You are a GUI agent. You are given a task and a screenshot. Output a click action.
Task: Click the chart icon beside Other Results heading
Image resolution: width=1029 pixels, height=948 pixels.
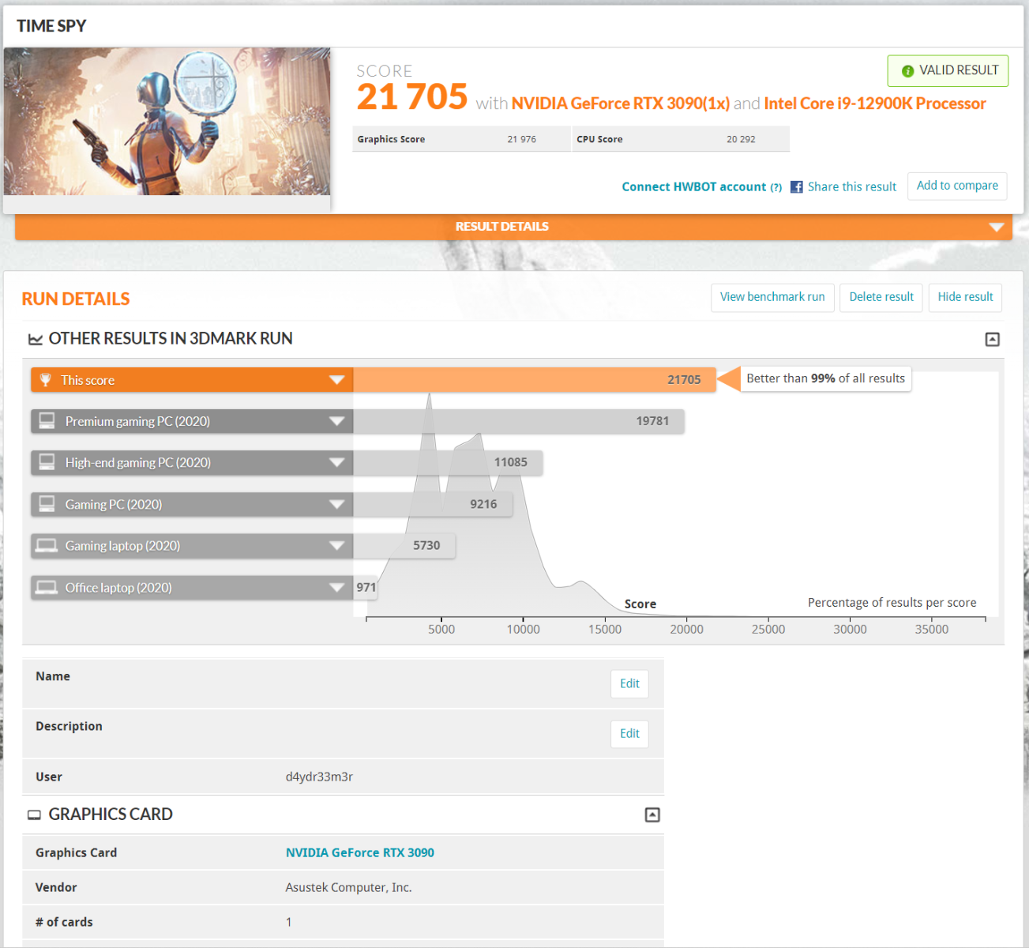(36, 339)
